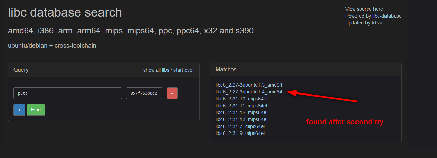
Task: Select libc6_2.31-12_mips64el match
Action: click(241, 112)
